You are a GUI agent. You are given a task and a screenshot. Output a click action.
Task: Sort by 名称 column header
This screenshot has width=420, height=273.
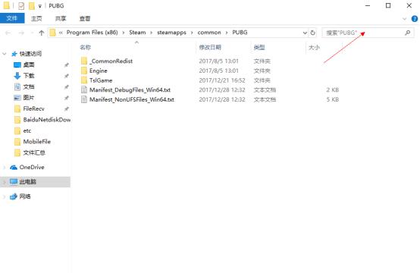click(x=85, y=48)
